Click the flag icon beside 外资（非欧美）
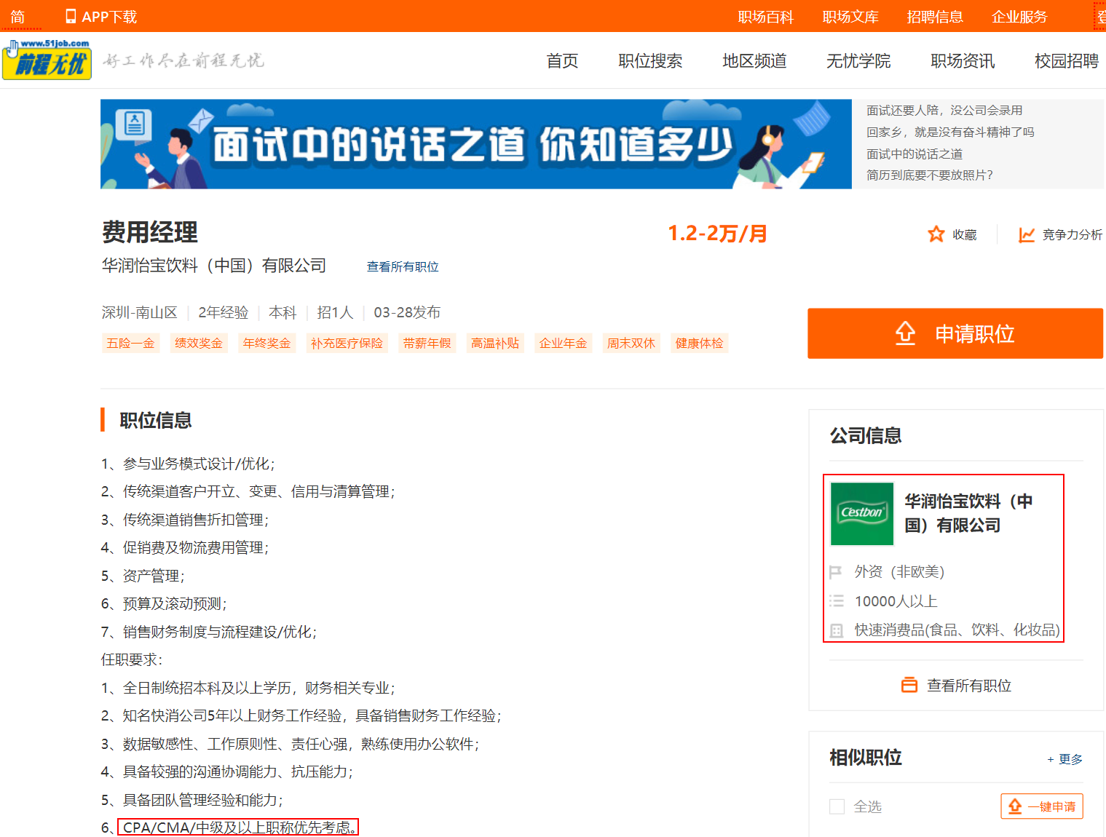This screenshot has height=837, width=1106. pyautogui.click(x=836, y=572)
